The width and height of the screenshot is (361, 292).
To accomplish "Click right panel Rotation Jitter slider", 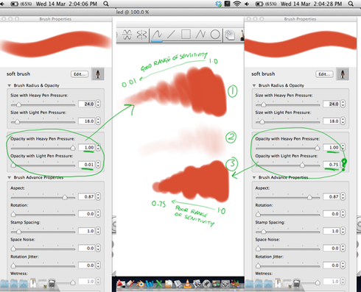I will [288, 266].
